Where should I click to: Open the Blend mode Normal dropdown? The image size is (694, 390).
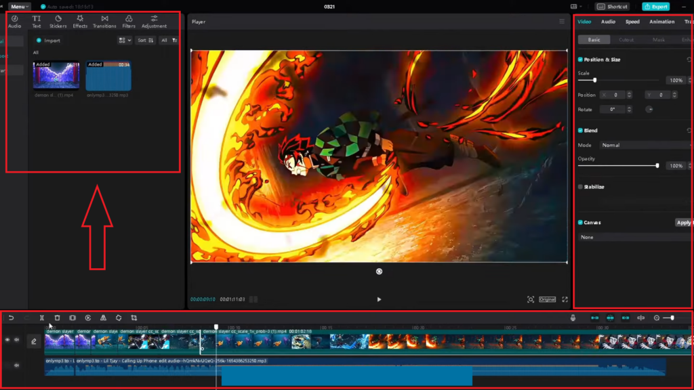click(x=644, y=145)
